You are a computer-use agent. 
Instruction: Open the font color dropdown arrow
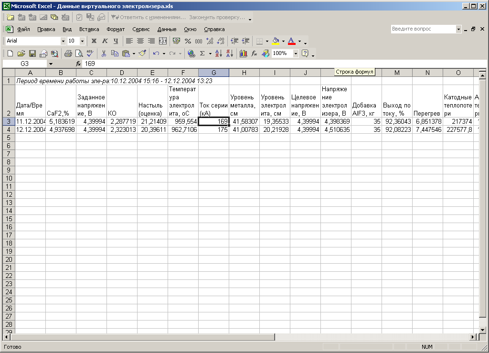[299, 41]
